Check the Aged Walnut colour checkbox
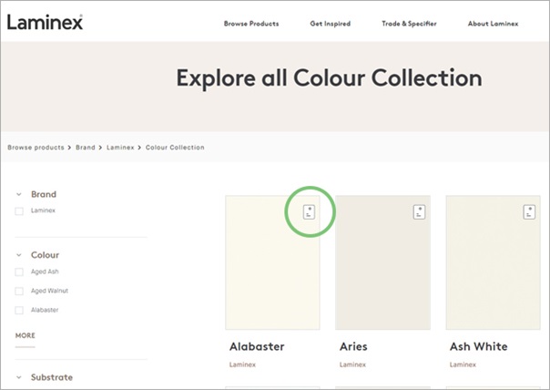Image resolution: width=550 pixels, height=390 pixels. pyautogui.click(x=19, y=291)
